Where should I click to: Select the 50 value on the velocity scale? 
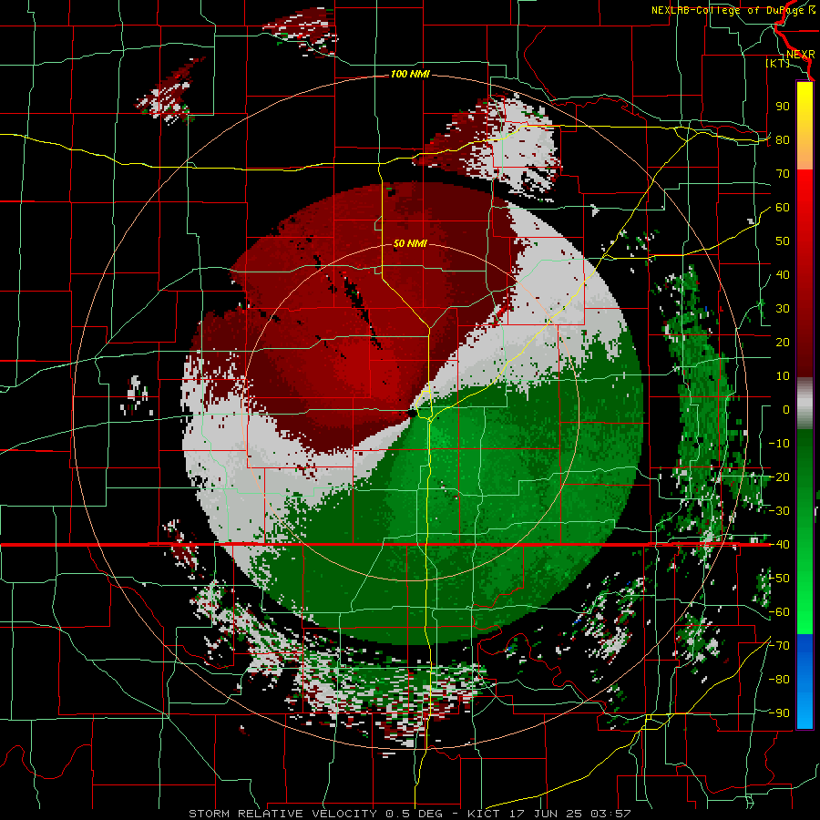(x=783, y=241)
